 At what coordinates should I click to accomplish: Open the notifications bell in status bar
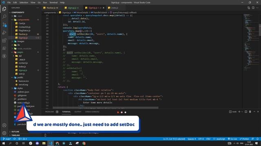[x=257, y=139]
